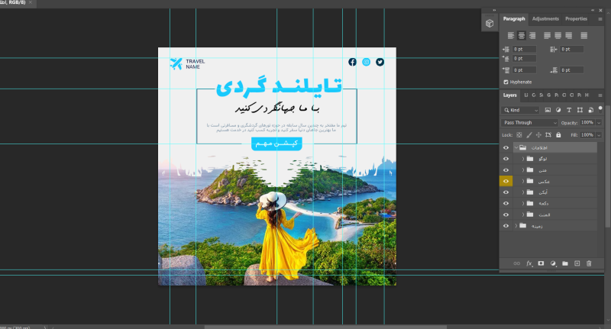Image resolution: width=611 pixels, height=329 pixels.
Task: Justify text with last line centered
Action: pyautogui.click(x=558, y=35)
